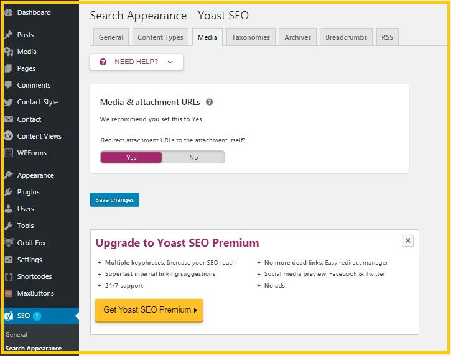Click the Users person icon

[x=9, y=209]
